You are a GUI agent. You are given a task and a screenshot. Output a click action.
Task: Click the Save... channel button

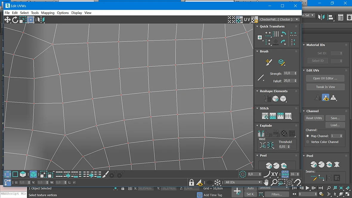pos(335,118)
